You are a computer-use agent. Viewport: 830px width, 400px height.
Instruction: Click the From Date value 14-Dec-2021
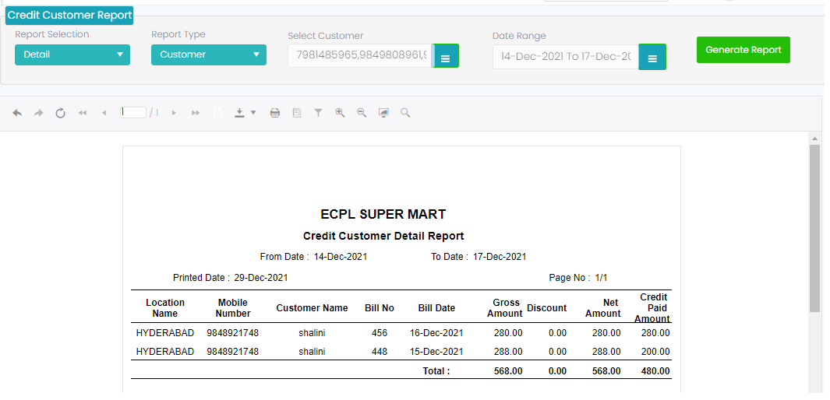341,257
